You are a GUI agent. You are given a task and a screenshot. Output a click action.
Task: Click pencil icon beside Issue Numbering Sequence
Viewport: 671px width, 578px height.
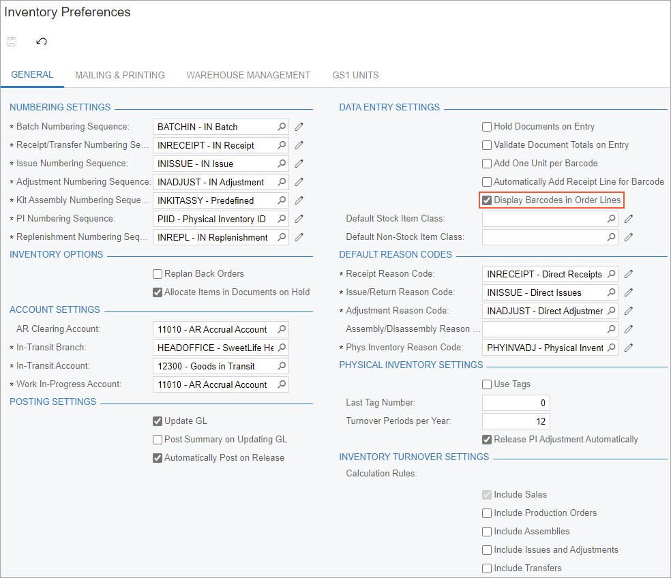(299, 164)
